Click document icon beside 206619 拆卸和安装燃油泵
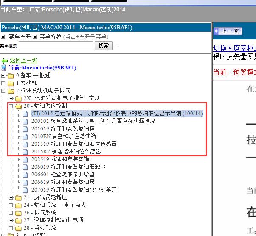This screenshot has width=256, height=236. 25,182
